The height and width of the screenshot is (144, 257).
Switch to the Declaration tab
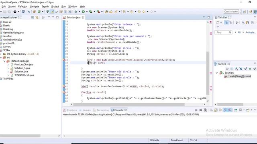[x=101, y=110]
